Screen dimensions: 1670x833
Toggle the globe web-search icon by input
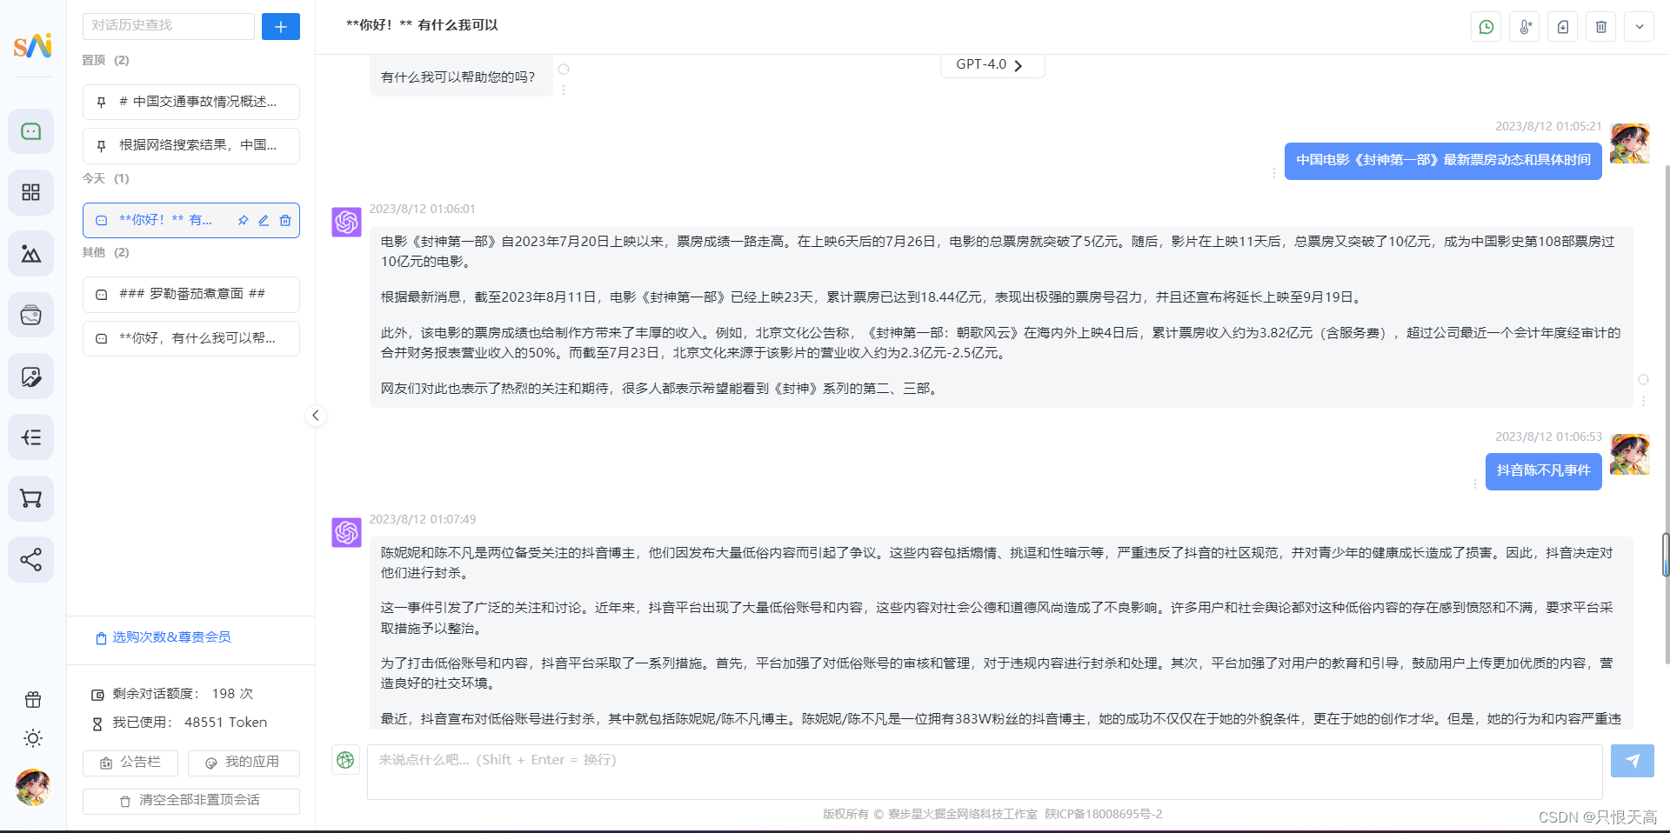pos(345,760)
